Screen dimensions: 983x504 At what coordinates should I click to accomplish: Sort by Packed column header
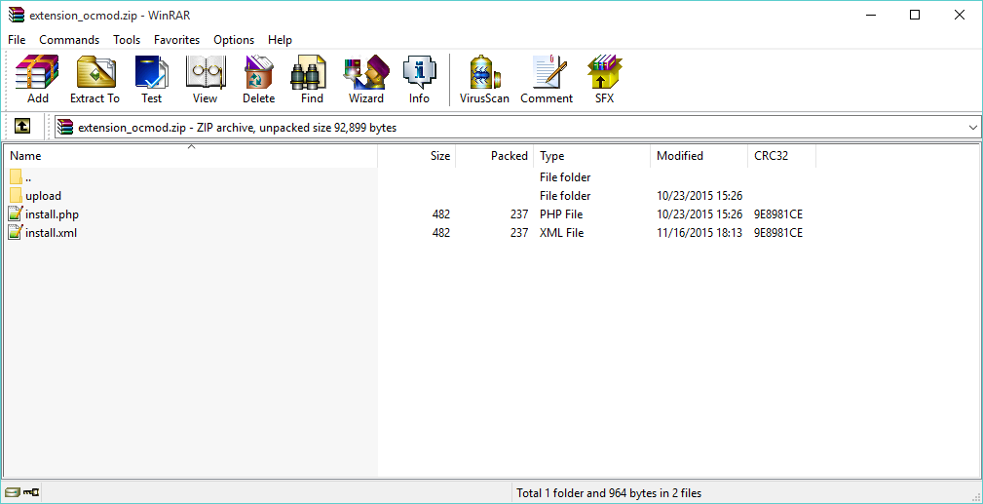coord(494,156)
